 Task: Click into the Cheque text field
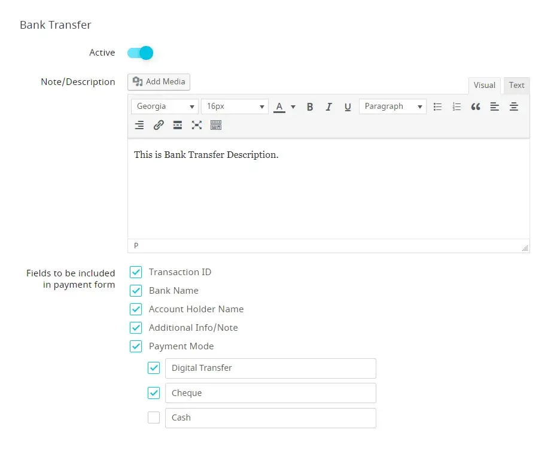pos(270,393)
